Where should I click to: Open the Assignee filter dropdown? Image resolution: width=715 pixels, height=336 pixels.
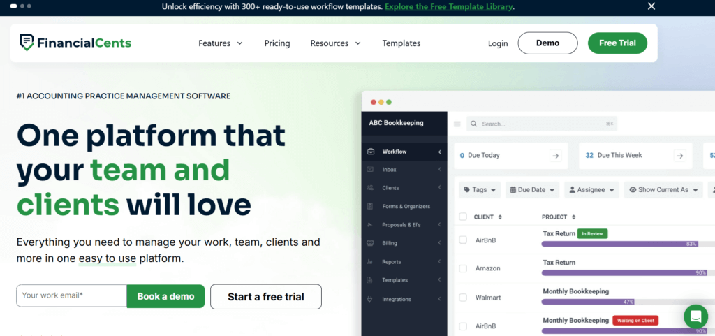coord(591,189)
